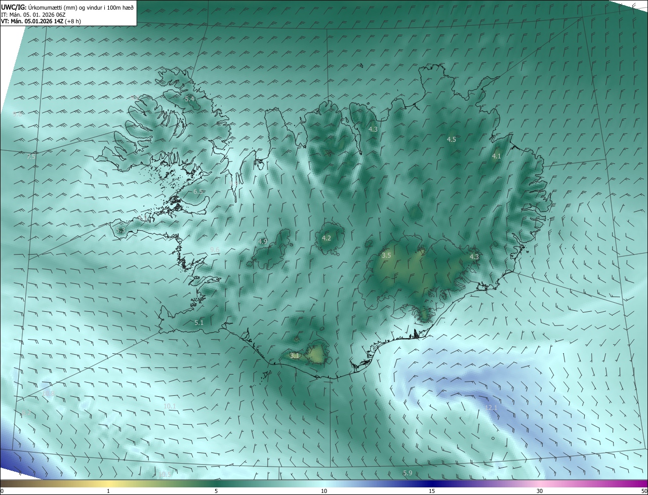The height and width of the screenshot is (495, 648).
Task: Click the 4.5 value label
Action: (452, 139)
